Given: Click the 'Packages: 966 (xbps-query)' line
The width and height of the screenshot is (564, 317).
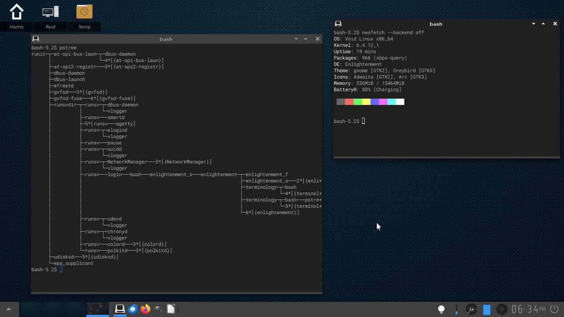Looking at the screenshot, I should tap(370, 58).
